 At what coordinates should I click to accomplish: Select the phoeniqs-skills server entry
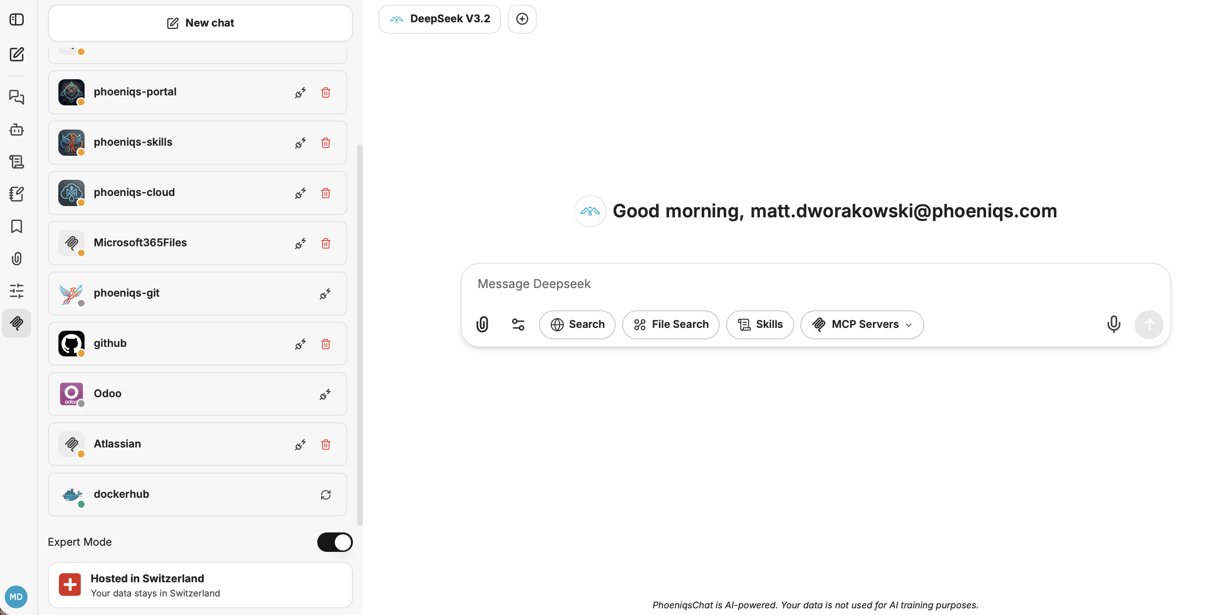[x=198, y=143]
